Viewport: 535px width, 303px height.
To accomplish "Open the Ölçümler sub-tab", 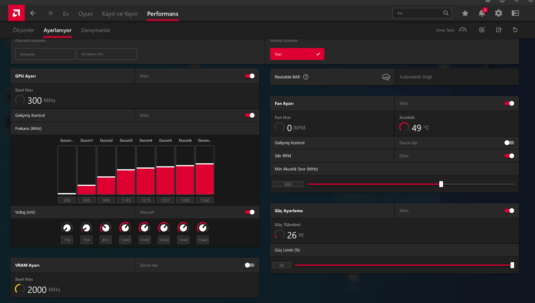I will [x=23, y=30].
